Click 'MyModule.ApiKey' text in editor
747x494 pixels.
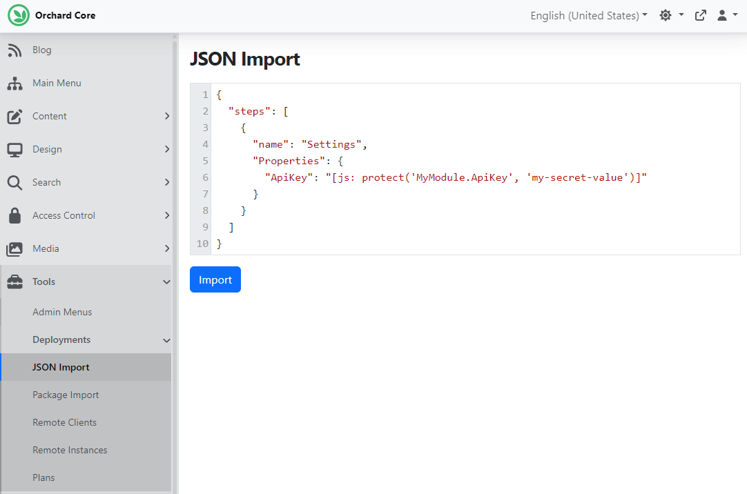tap(462, 177)
